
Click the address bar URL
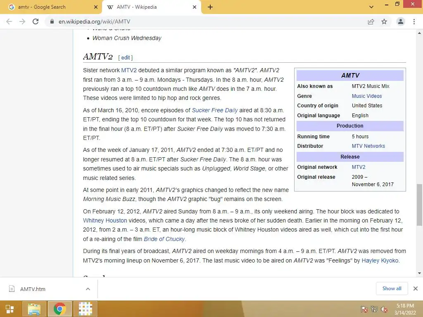point(95,21)
